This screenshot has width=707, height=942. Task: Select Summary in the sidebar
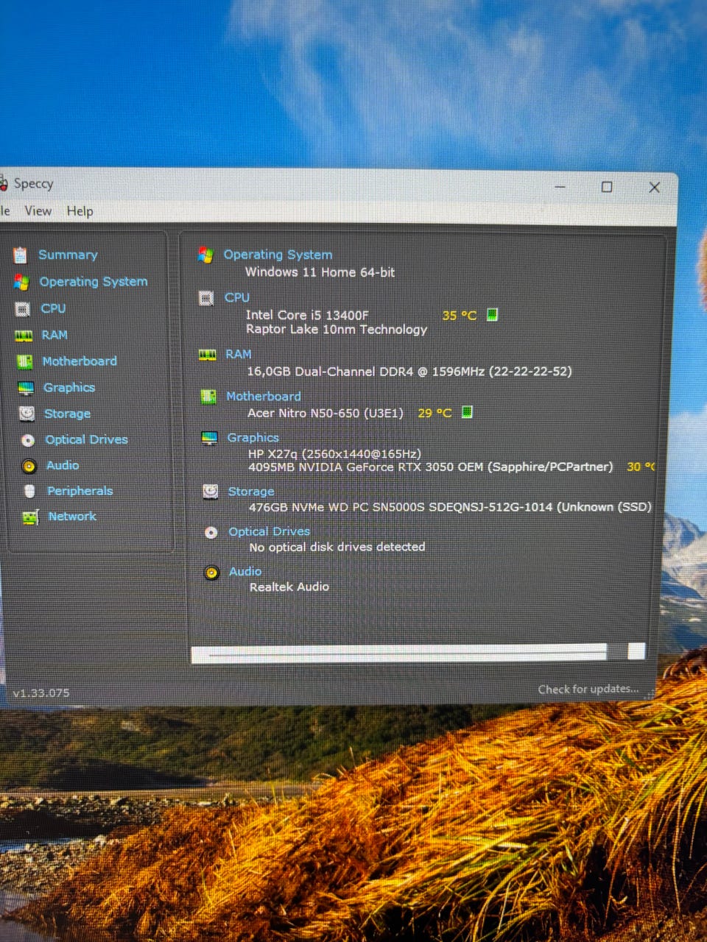[x=68, y=255]
